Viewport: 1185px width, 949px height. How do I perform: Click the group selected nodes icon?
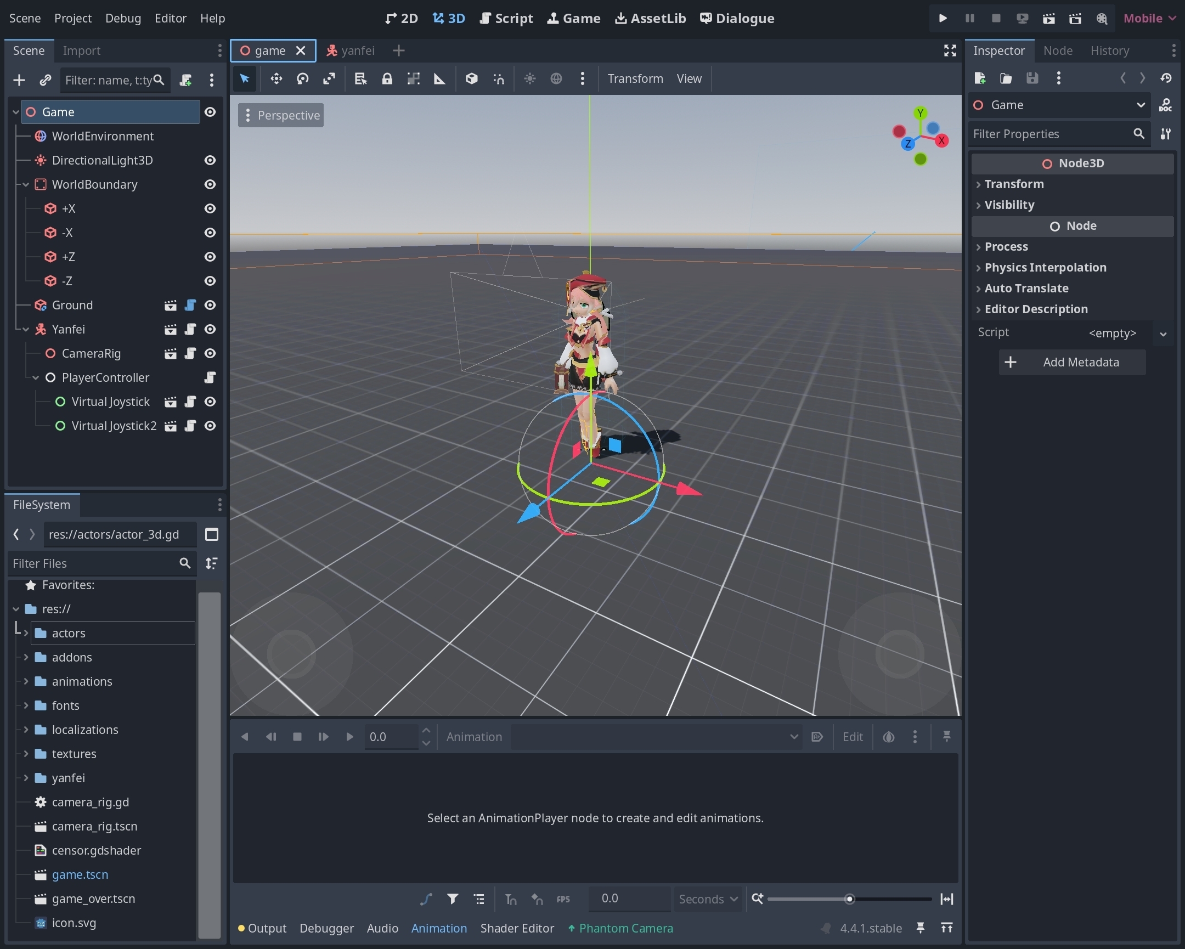[413, 78]
